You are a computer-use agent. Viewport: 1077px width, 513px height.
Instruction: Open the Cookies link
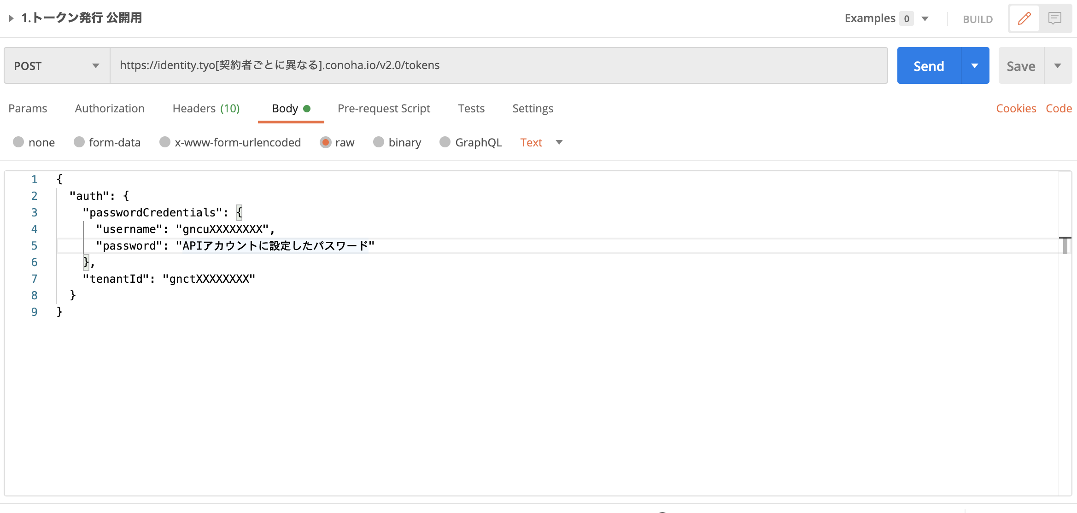click(x=1016, y=109)
